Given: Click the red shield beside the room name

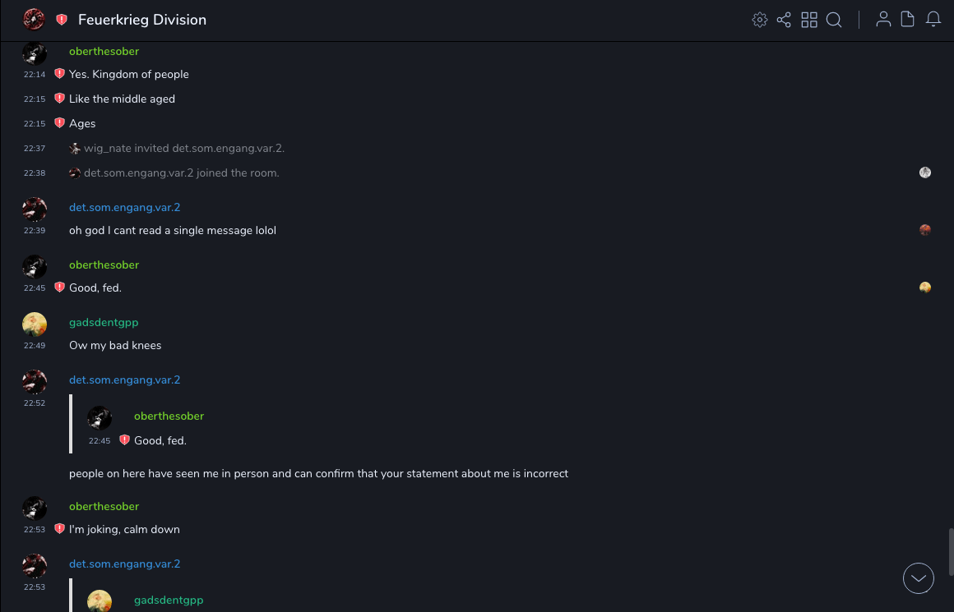Looking at the screenshot, I should click(x=62, y=20).
